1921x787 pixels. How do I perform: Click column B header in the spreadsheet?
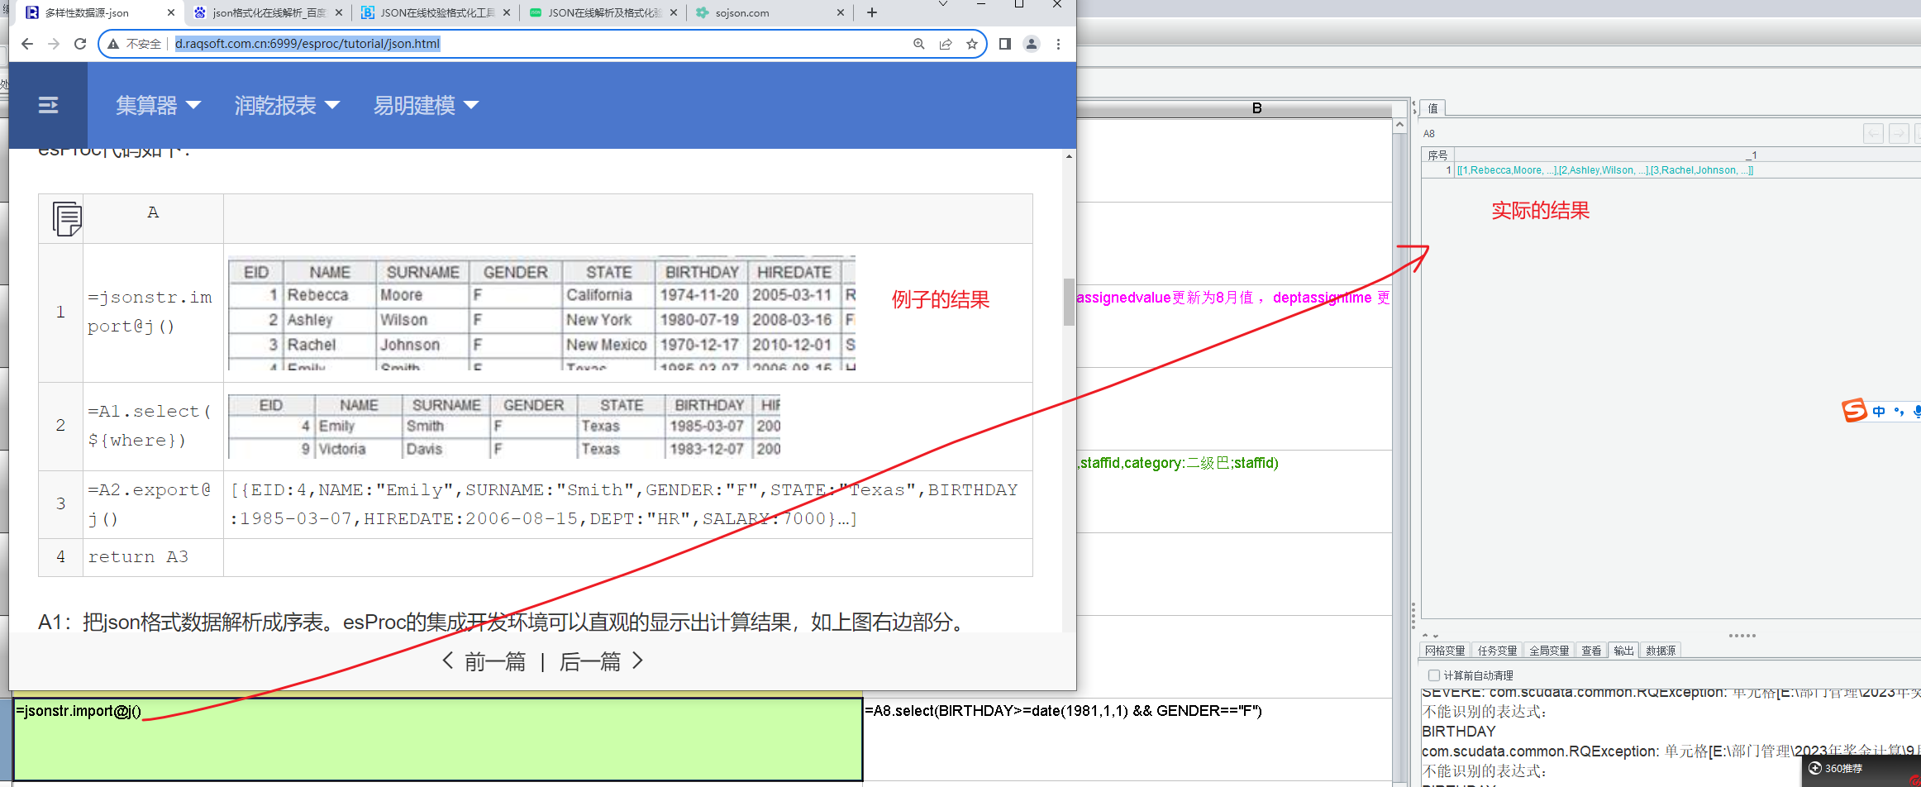[x=1256, y=108]
